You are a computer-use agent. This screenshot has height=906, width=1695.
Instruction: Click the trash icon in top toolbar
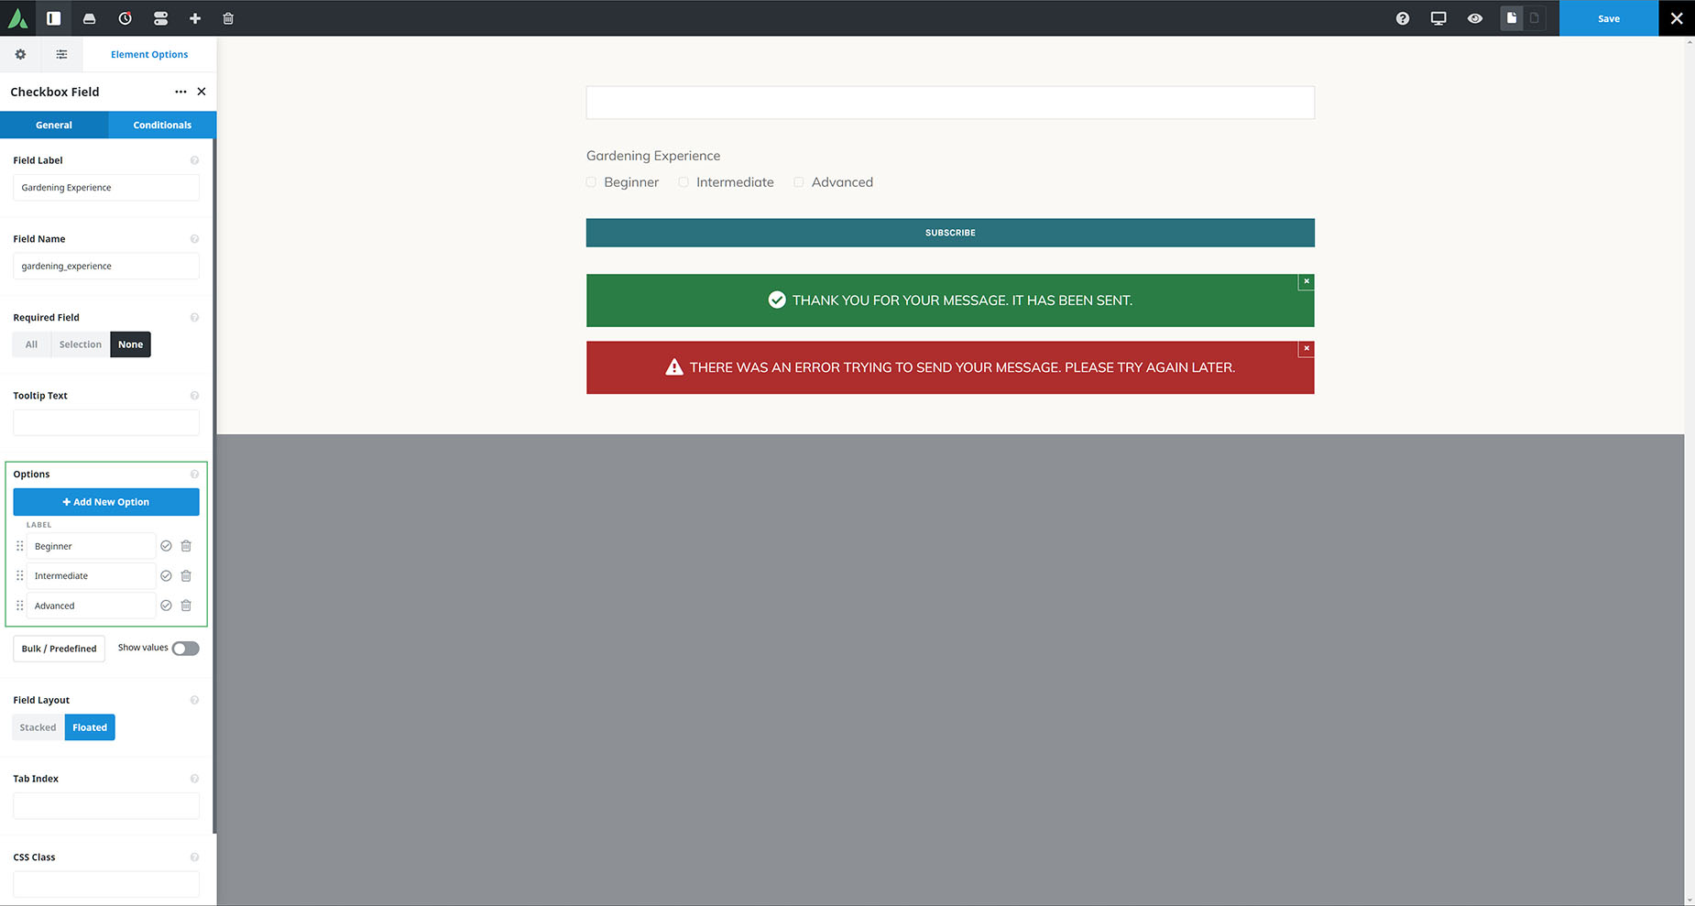[228, 18]
